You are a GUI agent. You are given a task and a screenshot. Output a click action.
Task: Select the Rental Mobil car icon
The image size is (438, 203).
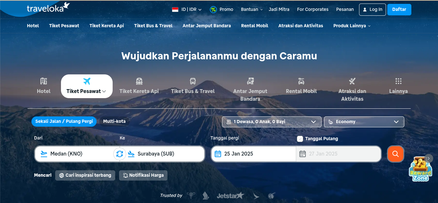click(301, 81)
